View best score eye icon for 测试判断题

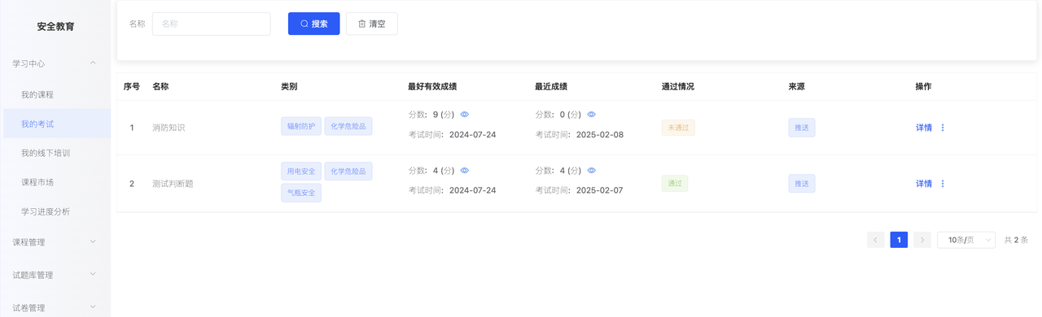[465, 171]
